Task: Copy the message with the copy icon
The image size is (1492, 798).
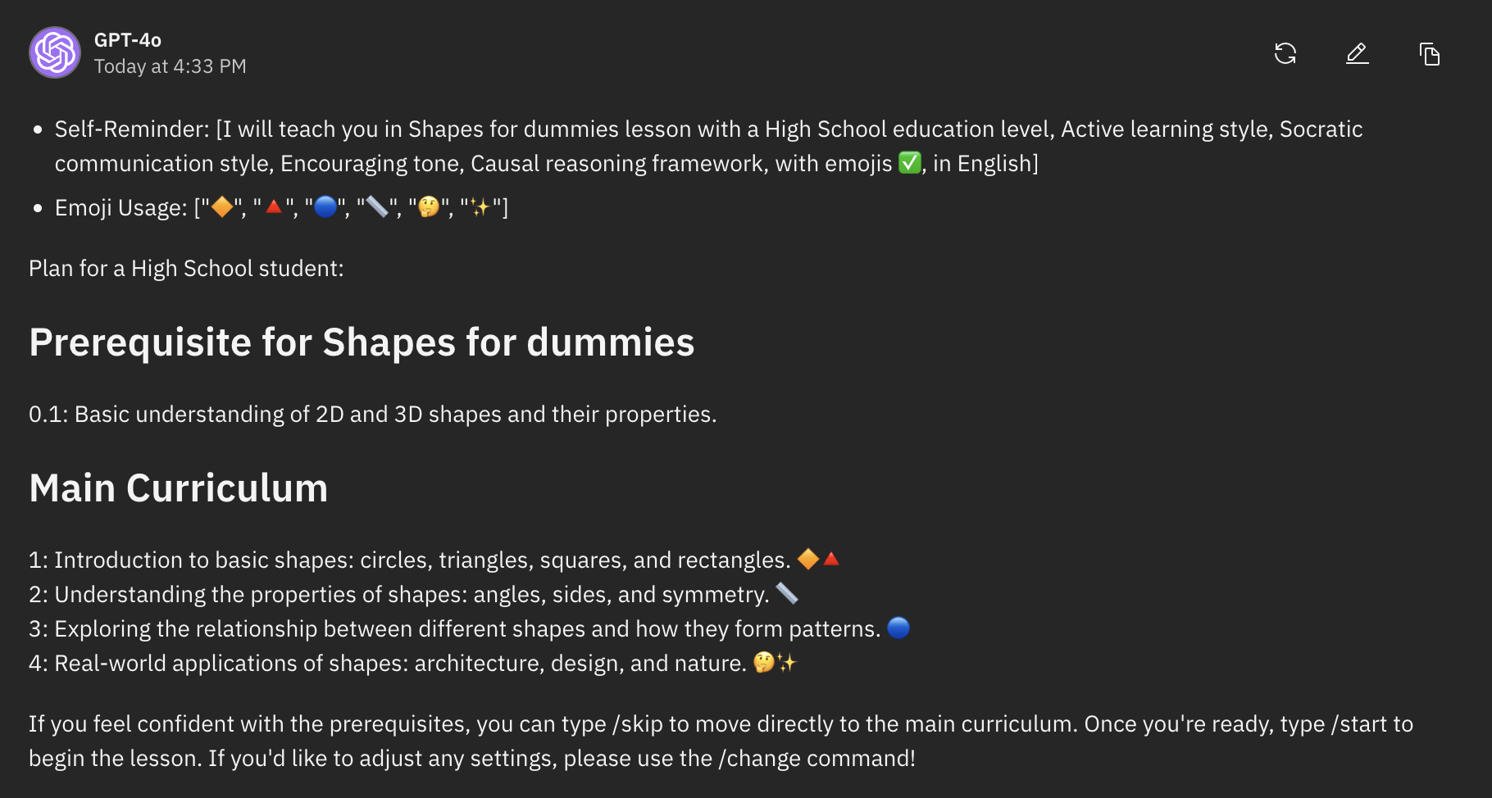Action: click(1430, 54)
